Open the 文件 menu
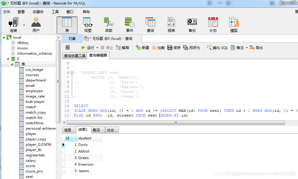The height and width of the screenshot is (179, 298). pos(7,12)
